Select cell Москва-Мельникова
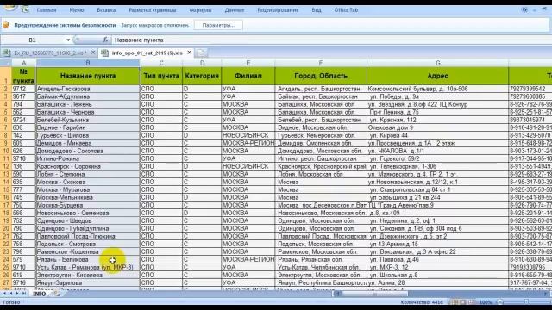Viewport: 552px width, 310px height. (88, 197)
